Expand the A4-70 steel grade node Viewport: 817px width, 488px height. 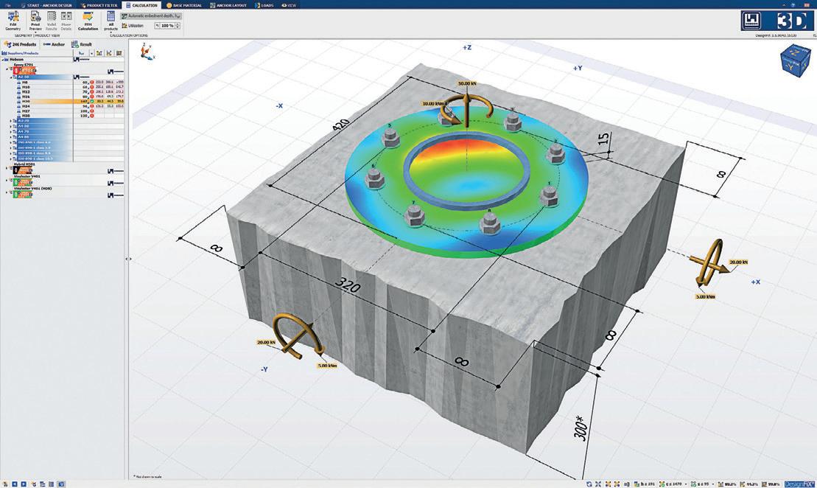[x=11, y=131]
